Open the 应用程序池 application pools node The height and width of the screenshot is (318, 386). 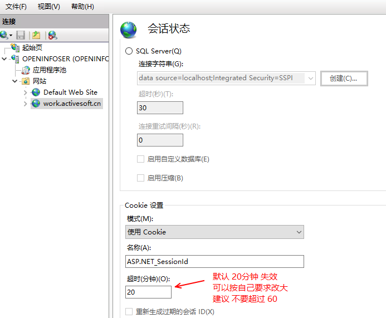pos(49,70)
